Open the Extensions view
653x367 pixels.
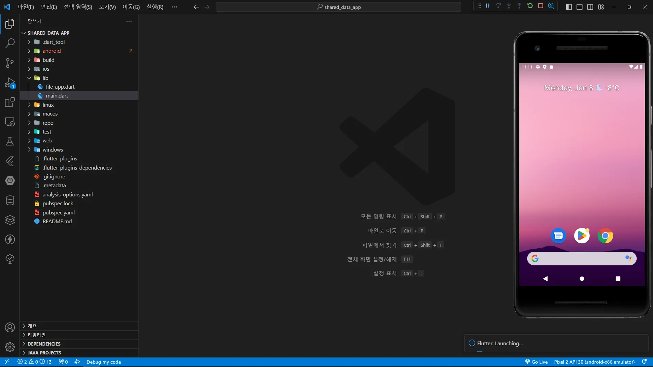point(10,102)
